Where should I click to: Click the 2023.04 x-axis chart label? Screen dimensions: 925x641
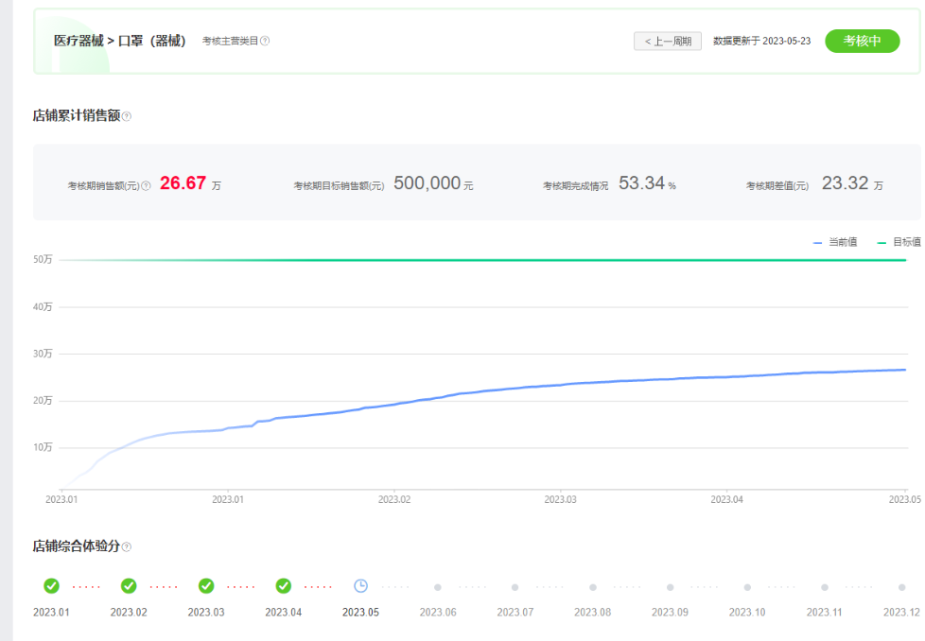726,499
